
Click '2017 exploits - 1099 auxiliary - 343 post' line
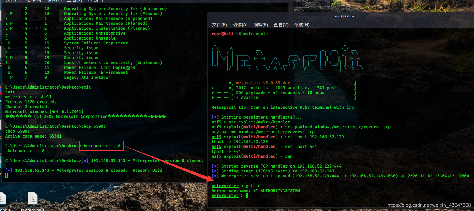286,88
